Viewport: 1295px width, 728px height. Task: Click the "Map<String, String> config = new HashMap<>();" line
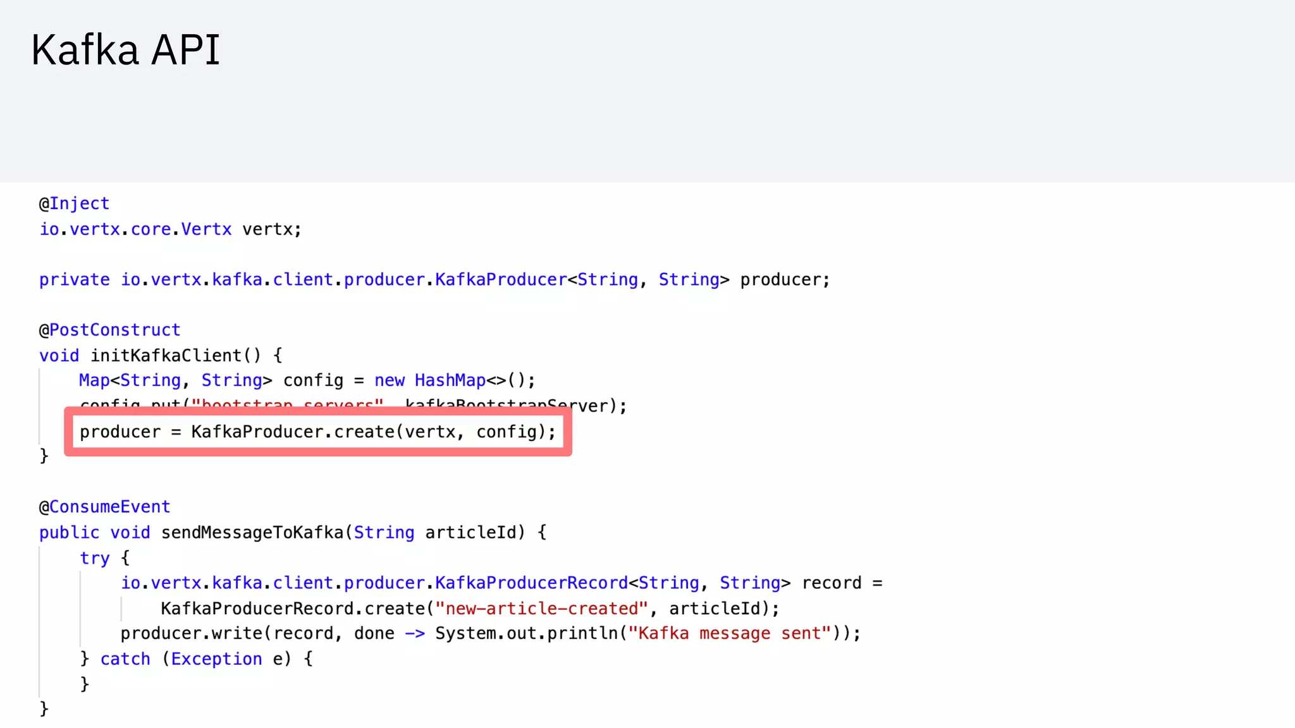[x=307, y=380]
